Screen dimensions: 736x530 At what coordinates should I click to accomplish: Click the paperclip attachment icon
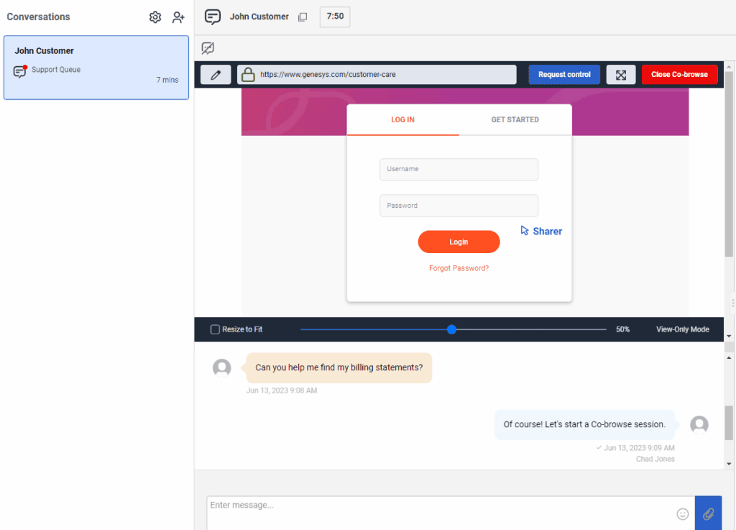(x=708, y=513)
